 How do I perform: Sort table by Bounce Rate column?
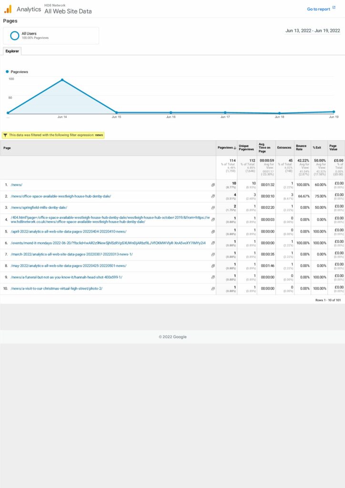pyautogui.click(x=301, y=148)
